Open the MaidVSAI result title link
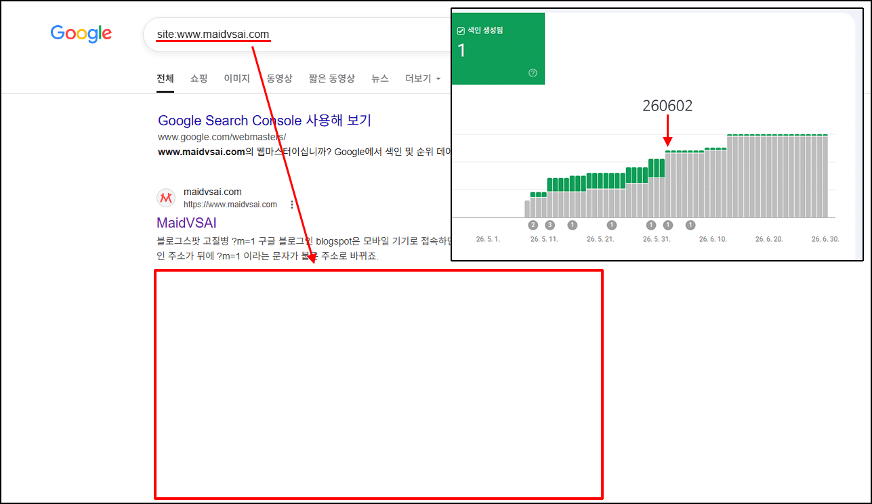This screenshot has width=872, height=504. 186,223
